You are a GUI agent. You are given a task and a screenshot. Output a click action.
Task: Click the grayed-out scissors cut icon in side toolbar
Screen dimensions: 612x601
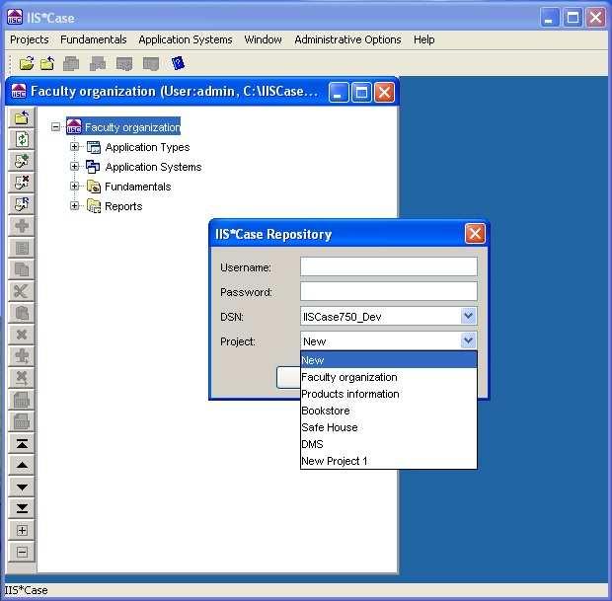click(22, 291)
